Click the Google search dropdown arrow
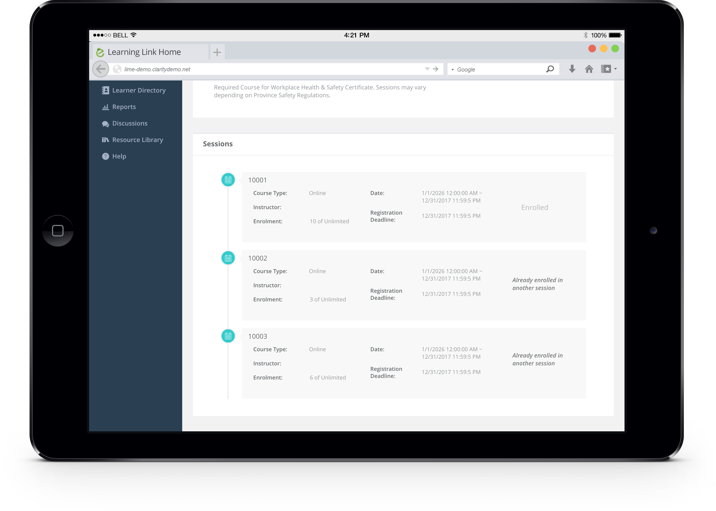The image size is (716, 511). click(452, 69)
